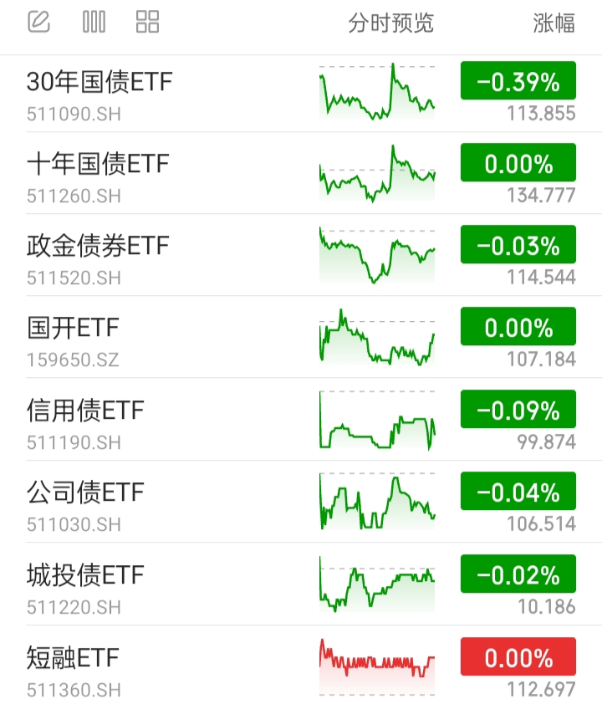This screenshot has height=704, width=602.
Task: Sort by 涨幅 column header
Action: 554,23
